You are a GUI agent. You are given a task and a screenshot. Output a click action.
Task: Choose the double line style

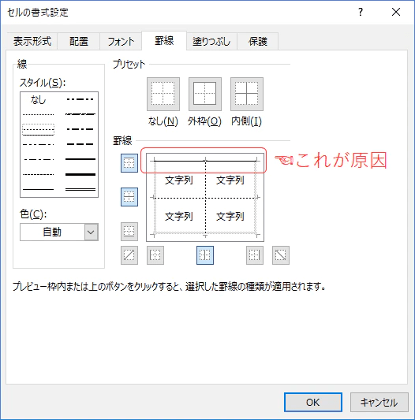80,189
